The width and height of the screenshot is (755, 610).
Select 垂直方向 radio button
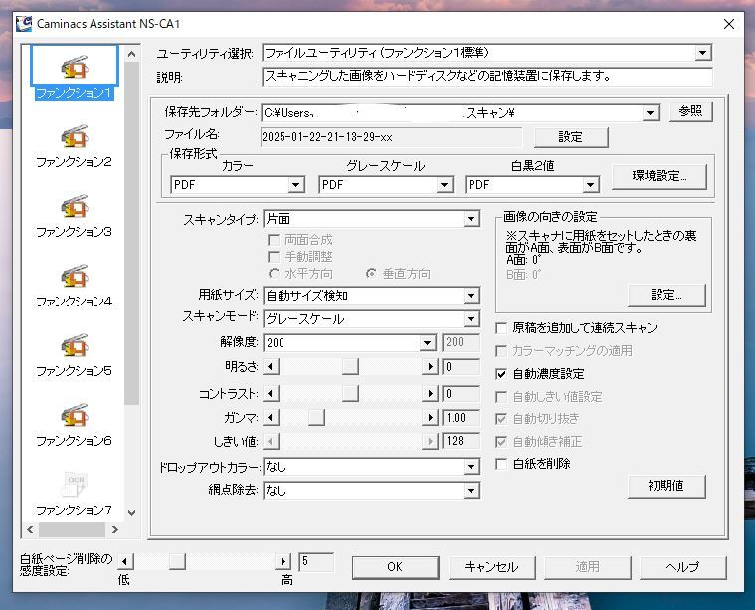coord(371,274)
